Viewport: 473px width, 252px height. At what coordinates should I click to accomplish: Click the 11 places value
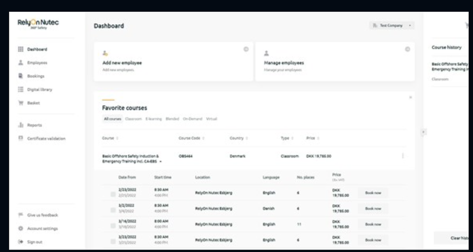pyautogui.click(x=298, y=225)
